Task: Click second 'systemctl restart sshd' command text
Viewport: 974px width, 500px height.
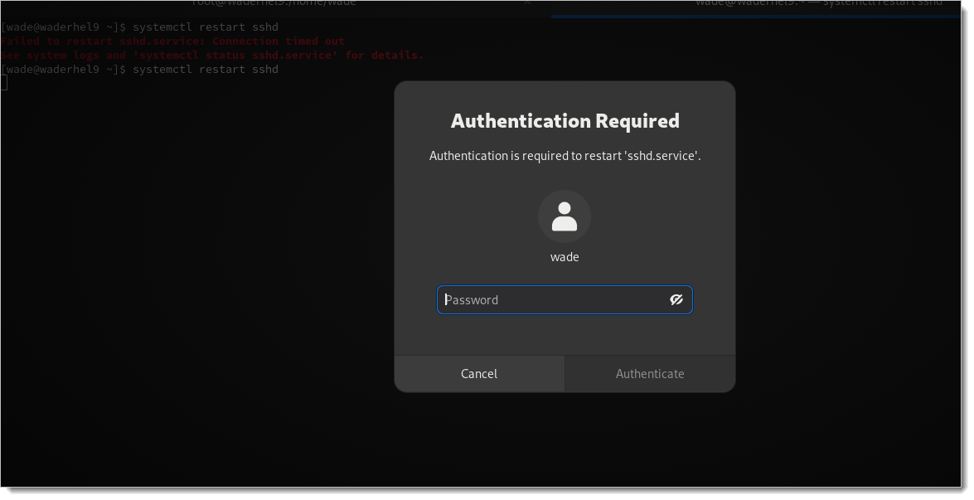Action: (206, 69)
